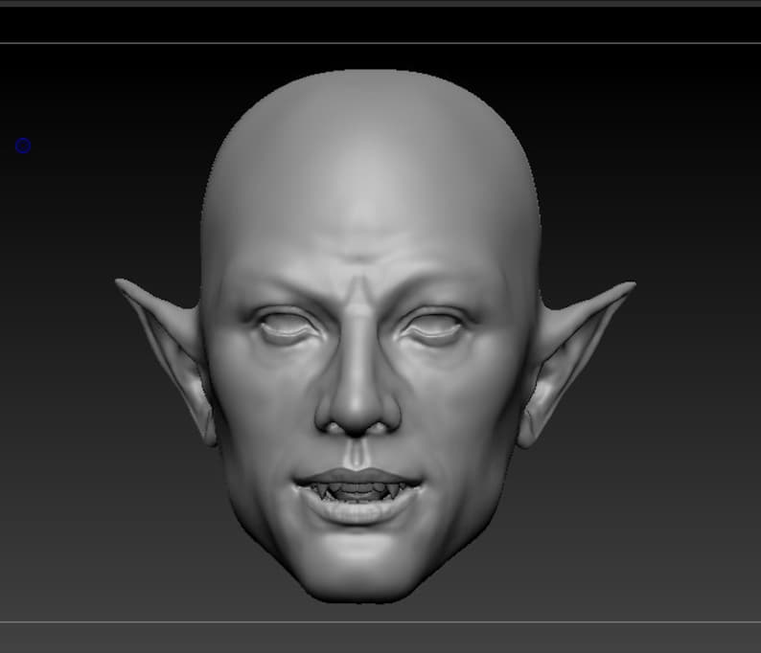Click the black bar above the viewport

click(380, 24)
